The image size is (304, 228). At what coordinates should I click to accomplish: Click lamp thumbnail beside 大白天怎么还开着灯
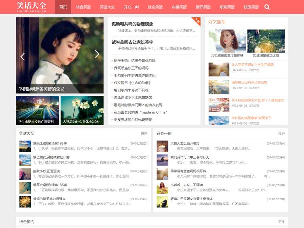point(162,146)
